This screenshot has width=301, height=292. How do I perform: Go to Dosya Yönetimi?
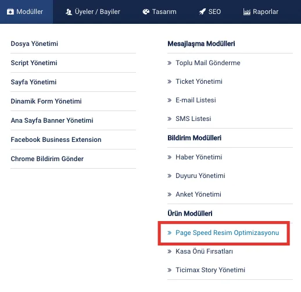[x=34, y=44]
